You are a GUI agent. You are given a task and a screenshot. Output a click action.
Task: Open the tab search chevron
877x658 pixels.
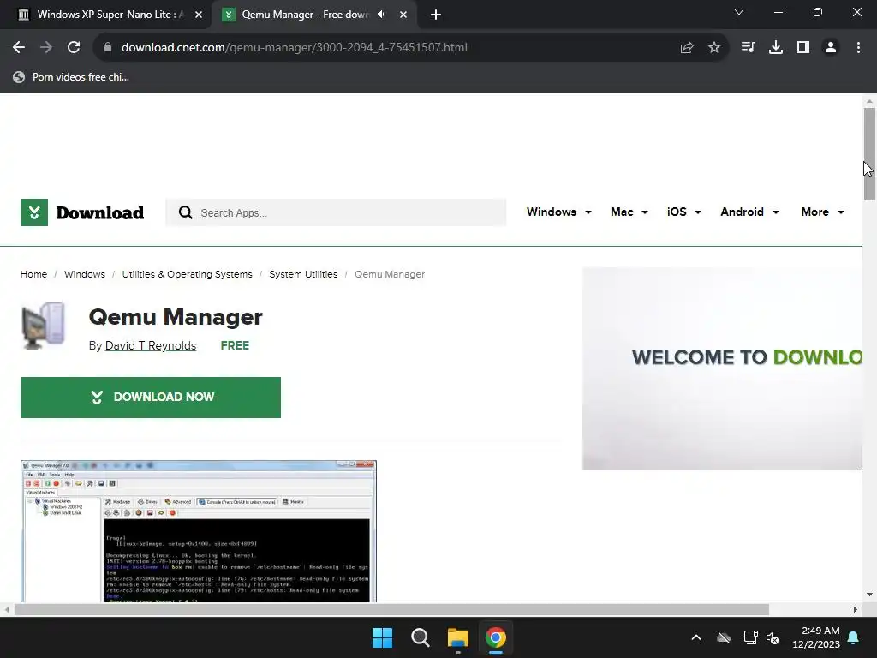tap(739, 12)
